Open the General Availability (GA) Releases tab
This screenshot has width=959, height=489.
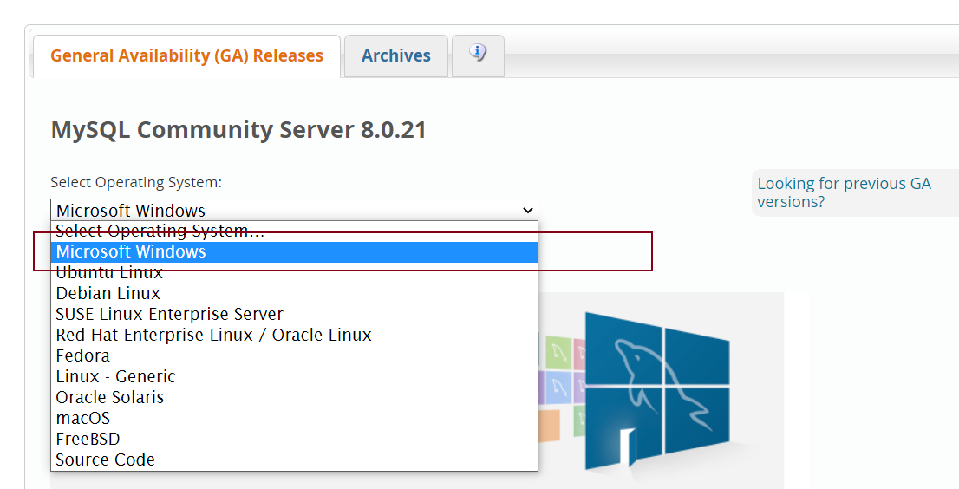(186, 55)
